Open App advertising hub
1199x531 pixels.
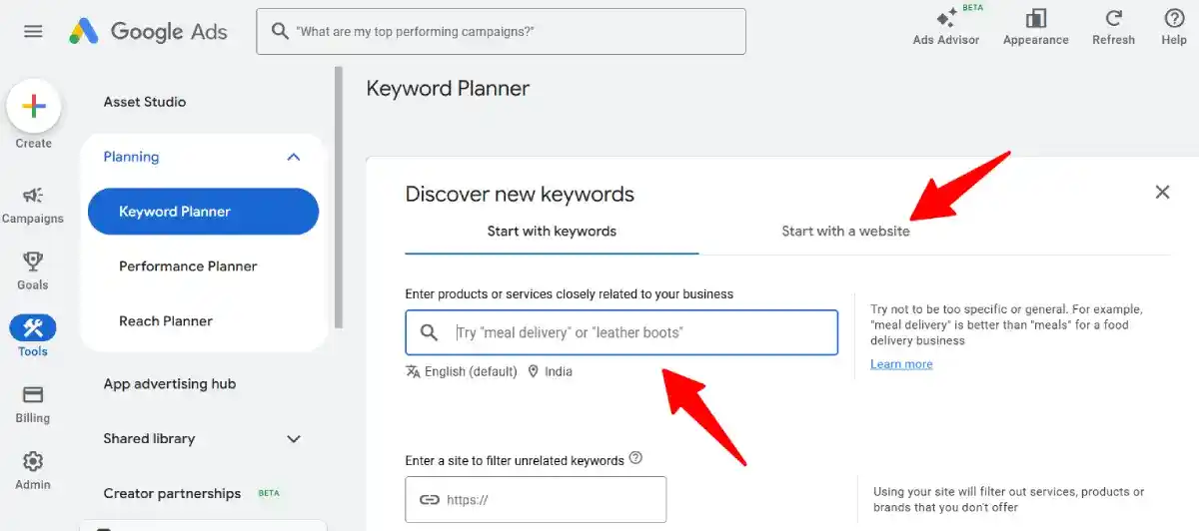pos(170,384)
